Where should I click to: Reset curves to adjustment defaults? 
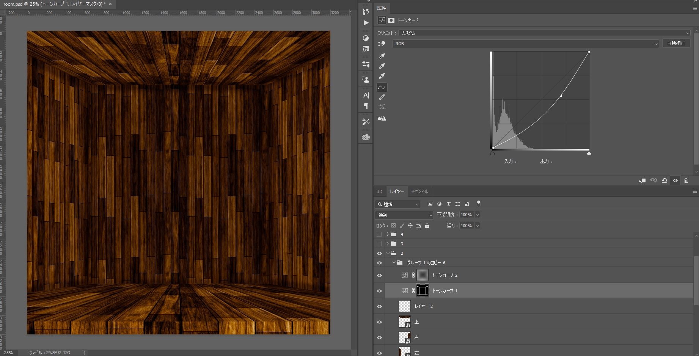[x=664, y=180]
